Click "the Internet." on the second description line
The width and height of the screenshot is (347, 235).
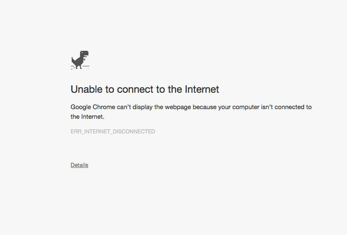tap(87, 117)
